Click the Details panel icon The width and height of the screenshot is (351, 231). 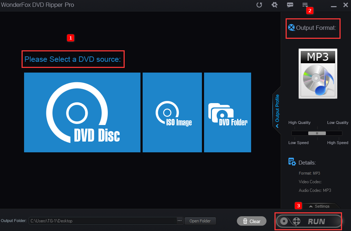[x=292, y=162]
